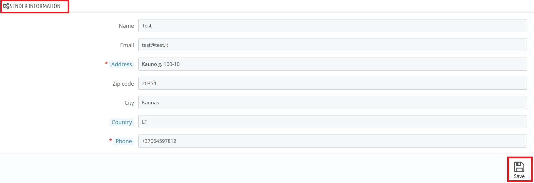The image size is (534, 183).
Task: Click the Email field label
Action: tap(127, 45)
